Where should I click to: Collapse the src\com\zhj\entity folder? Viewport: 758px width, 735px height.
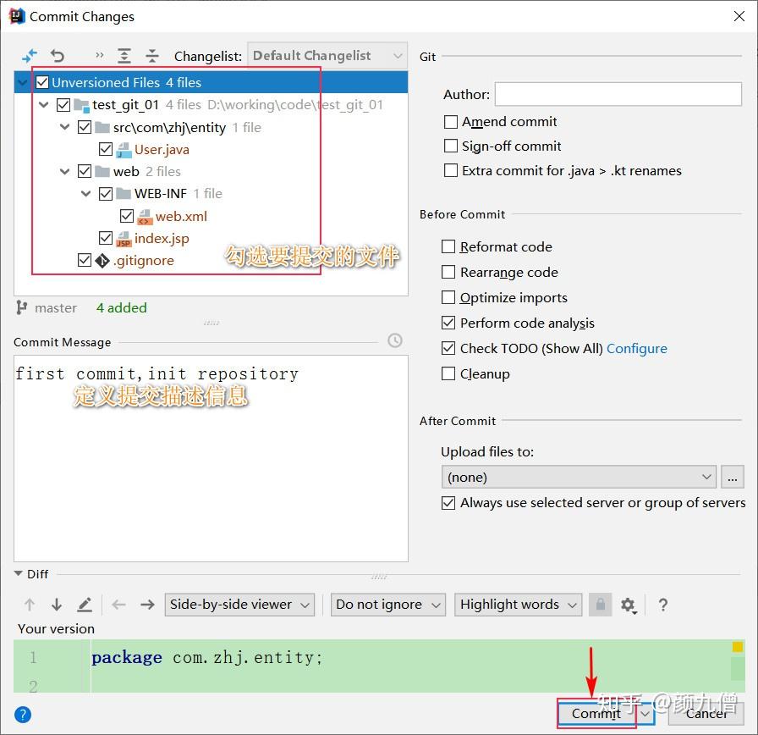[64, 127]
